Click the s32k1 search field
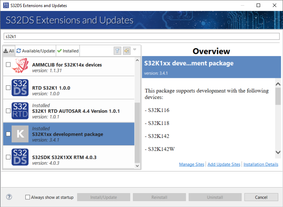 click(x=141, y=36)
